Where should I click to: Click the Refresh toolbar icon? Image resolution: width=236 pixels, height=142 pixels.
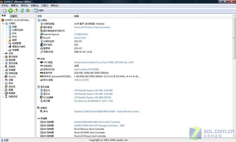(x=22, y=10)
